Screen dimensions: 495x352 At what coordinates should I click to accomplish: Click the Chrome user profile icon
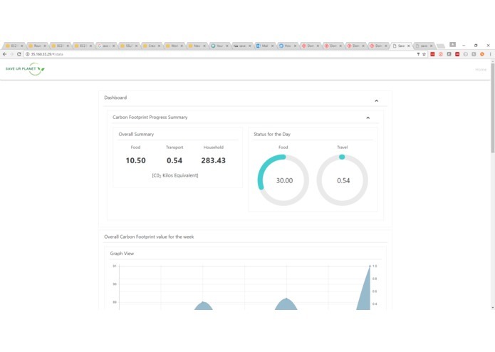coord(453,44)
